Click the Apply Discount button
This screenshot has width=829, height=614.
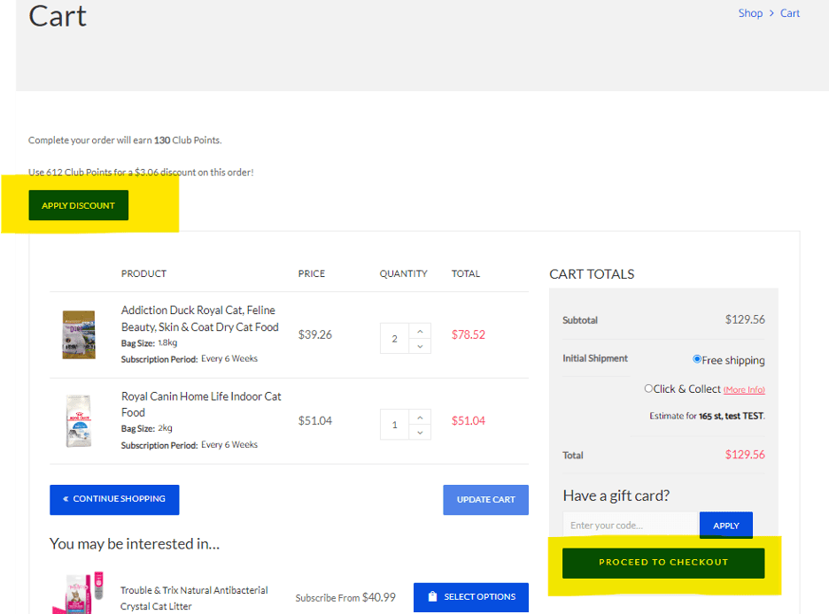tap(78, 204)
